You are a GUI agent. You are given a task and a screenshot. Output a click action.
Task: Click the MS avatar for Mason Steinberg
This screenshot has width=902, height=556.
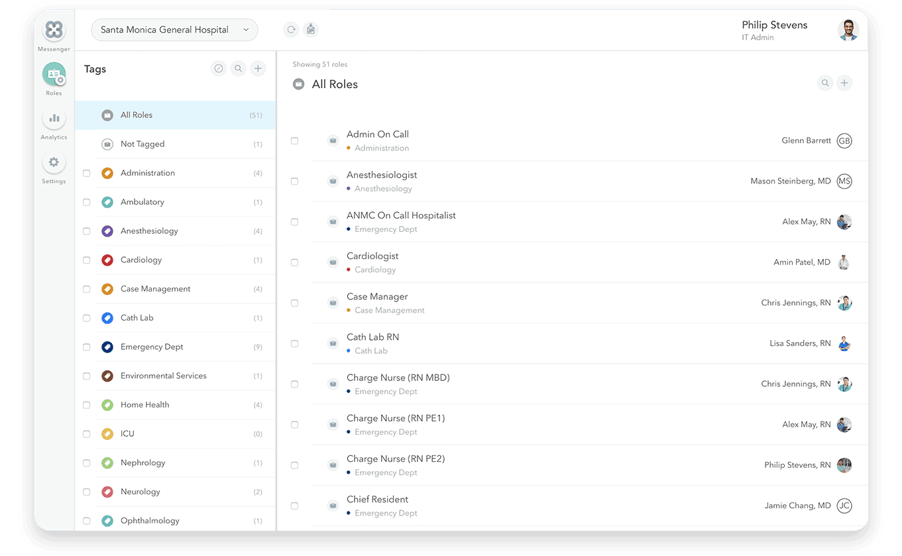pyautogui.click(x=844, y=181)
